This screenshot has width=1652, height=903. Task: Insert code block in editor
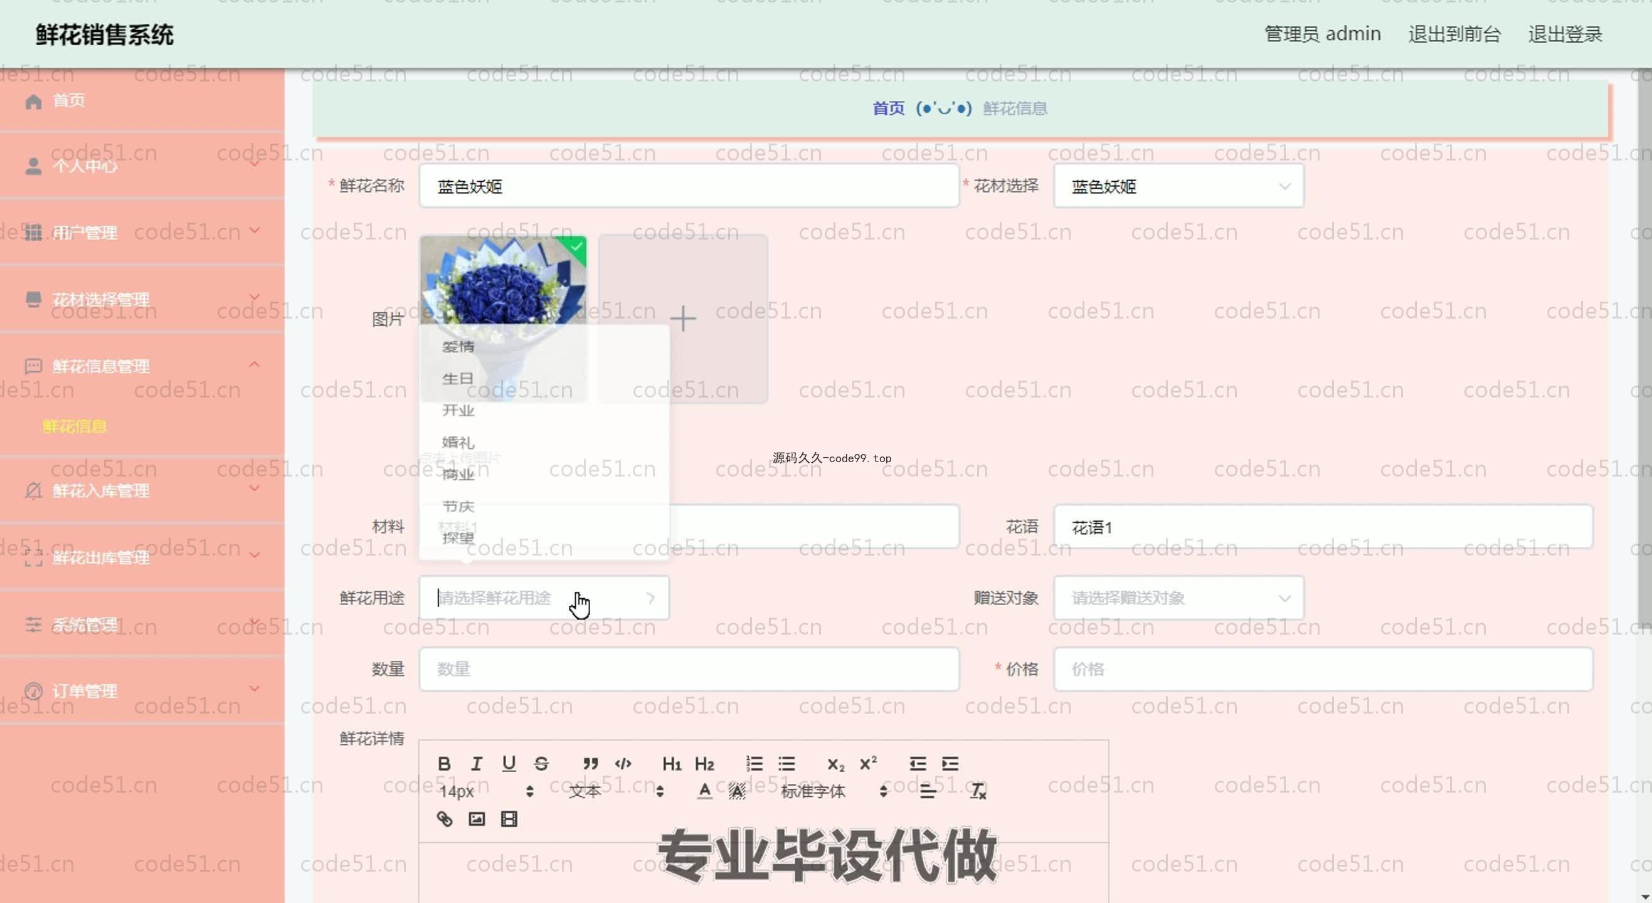623,763
